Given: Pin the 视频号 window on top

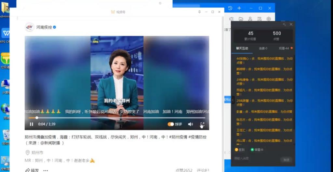Looking at the screenshot, I should (199, 12).
